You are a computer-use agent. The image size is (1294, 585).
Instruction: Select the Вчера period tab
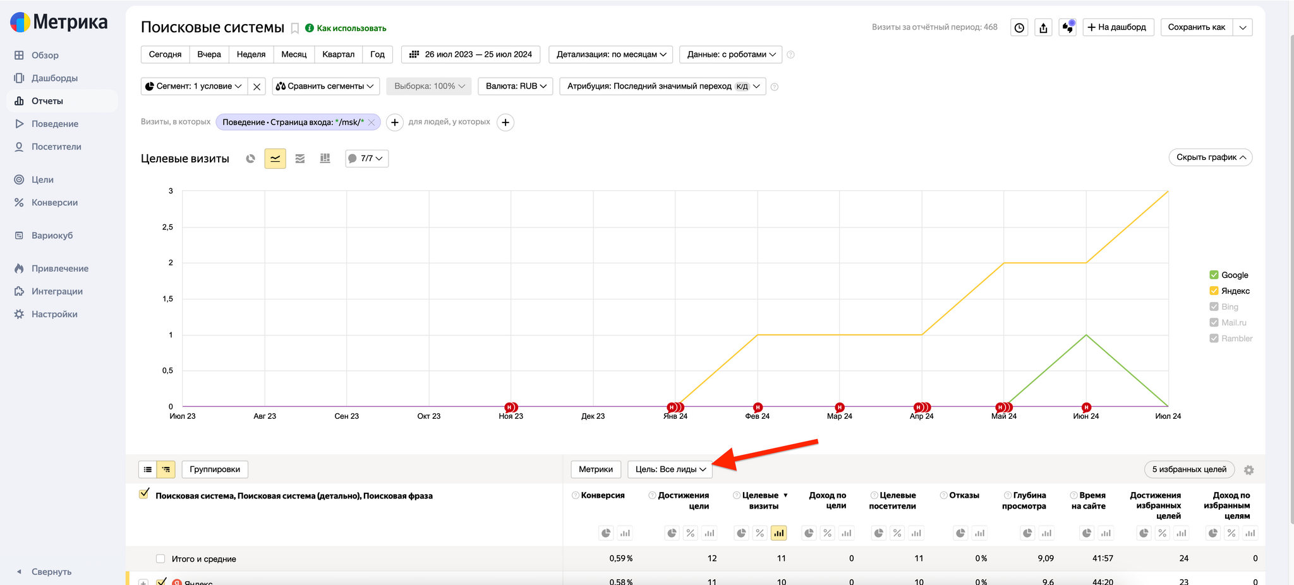pos(209,54)
